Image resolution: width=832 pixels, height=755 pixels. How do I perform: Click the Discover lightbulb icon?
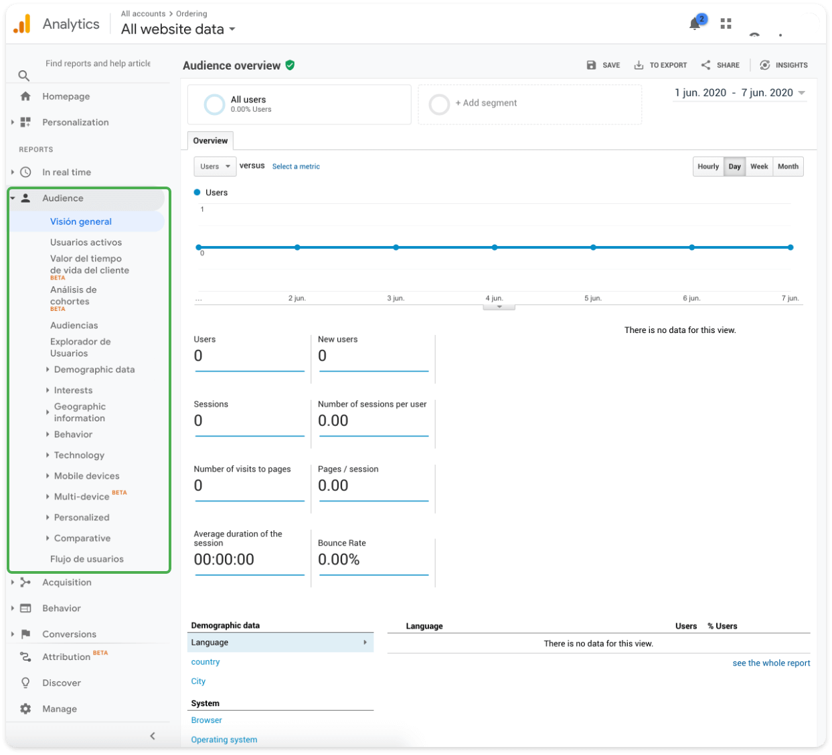click(x=25, y=683)
